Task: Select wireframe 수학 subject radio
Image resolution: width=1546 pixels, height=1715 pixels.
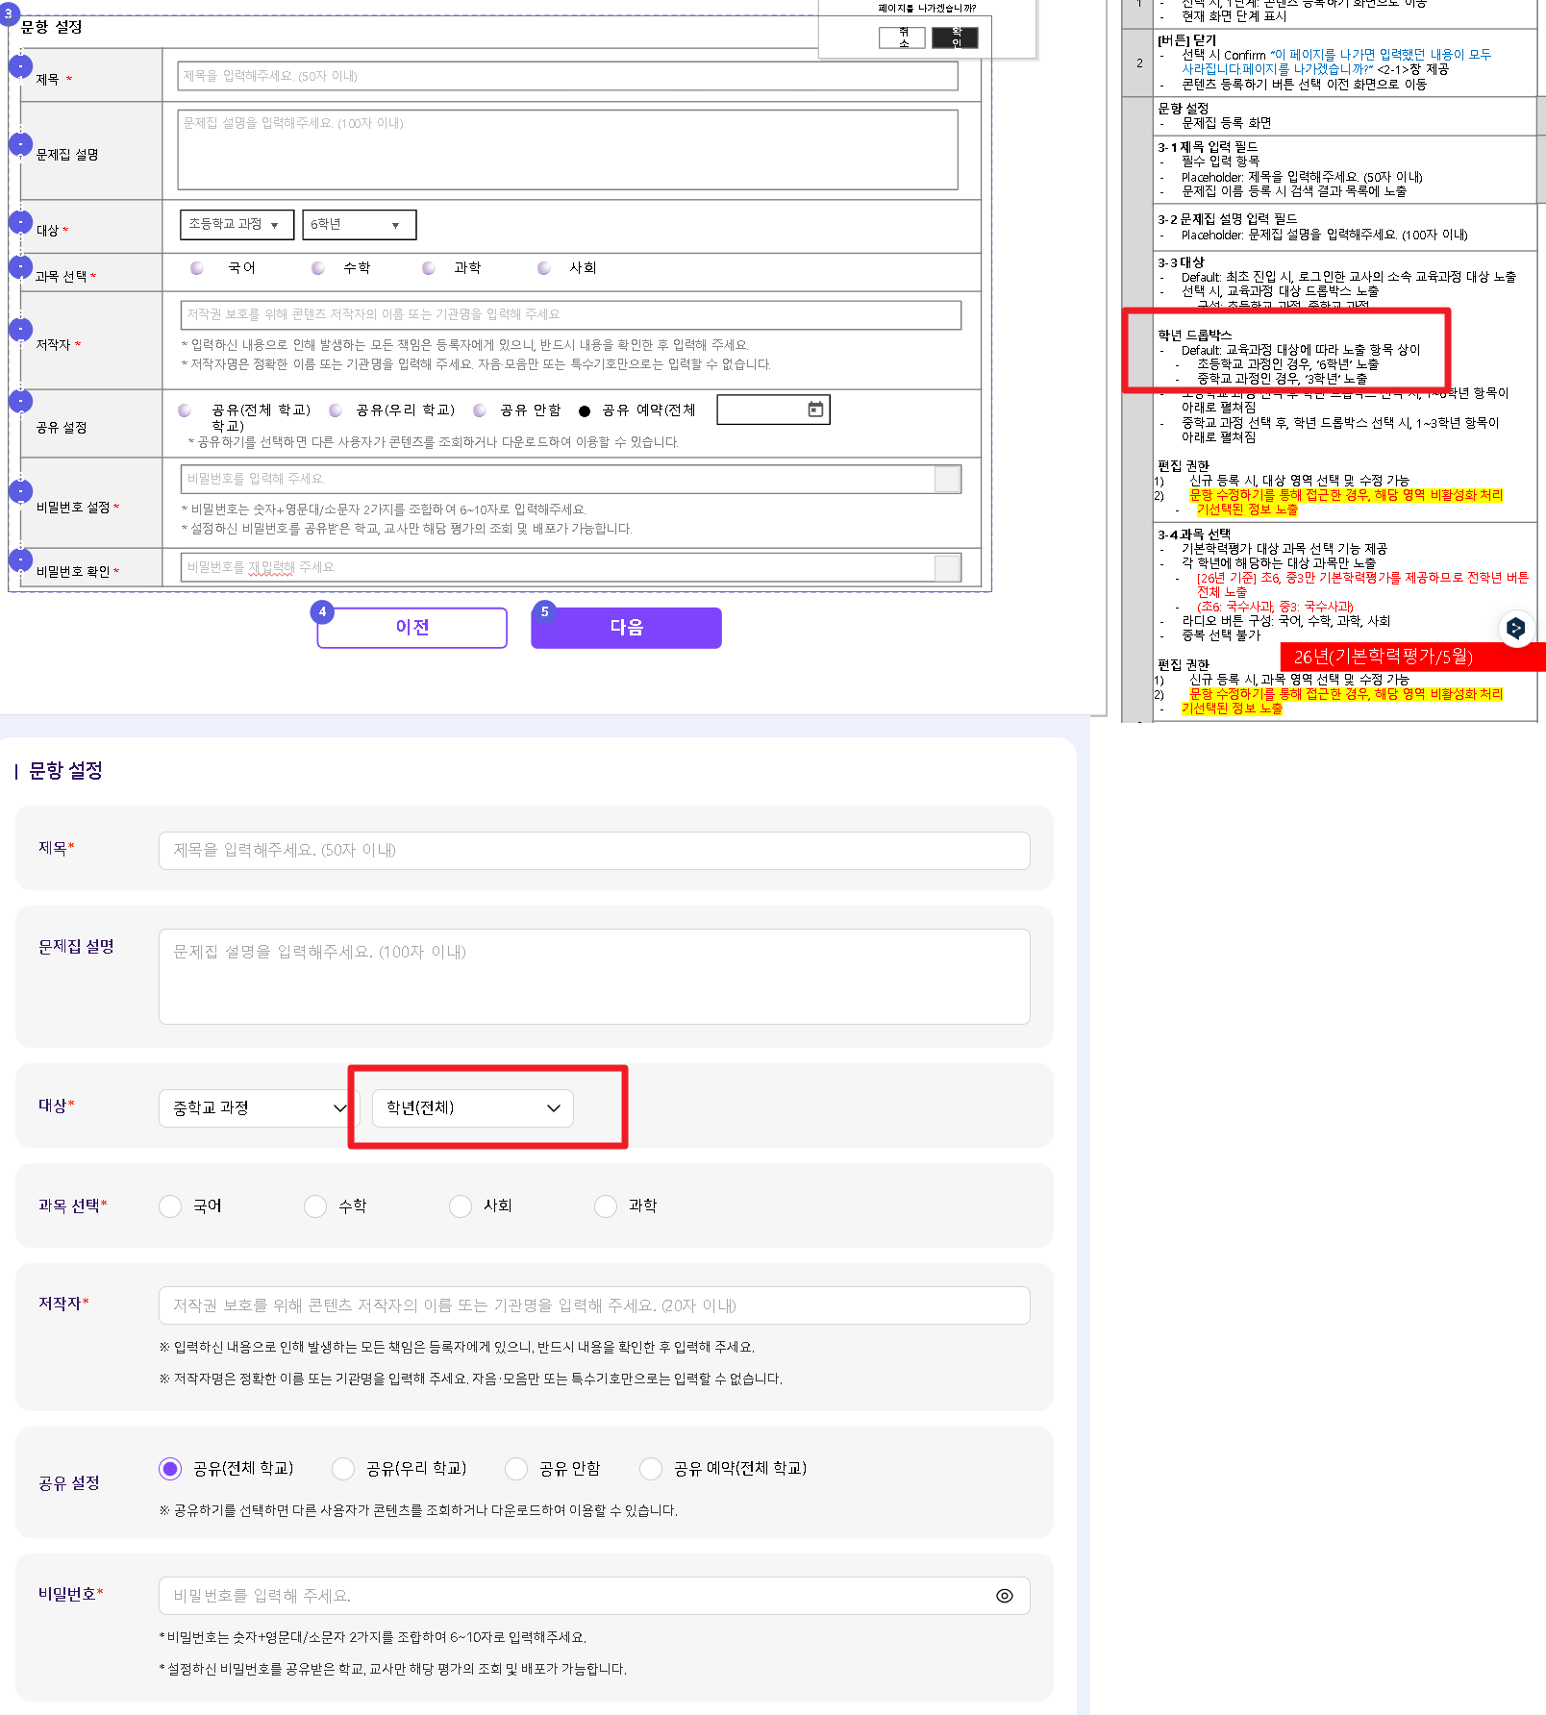Action: coord(318,268)
